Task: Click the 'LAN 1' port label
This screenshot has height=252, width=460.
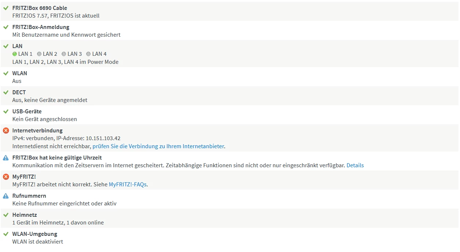Action: 25,54
